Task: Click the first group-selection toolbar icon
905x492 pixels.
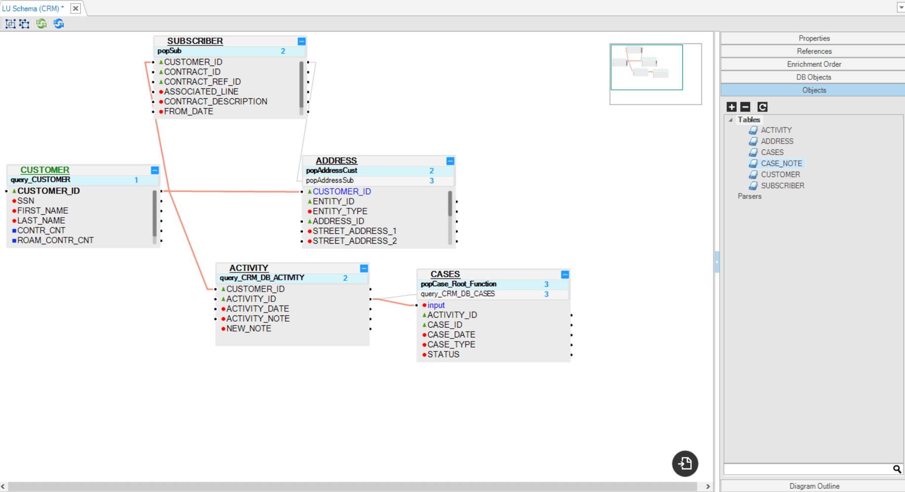Action: (x=10, y=24)
